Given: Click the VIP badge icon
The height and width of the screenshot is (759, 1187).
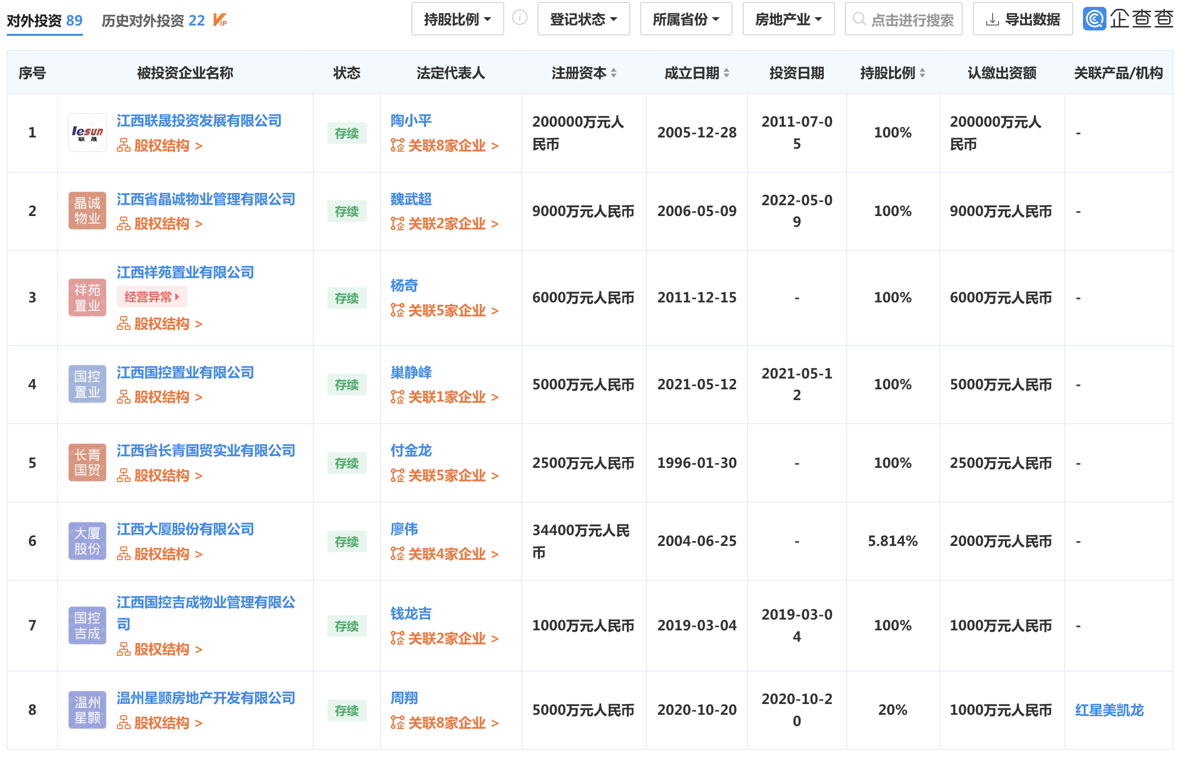Looking at the screenshot, I should point(220,20).
